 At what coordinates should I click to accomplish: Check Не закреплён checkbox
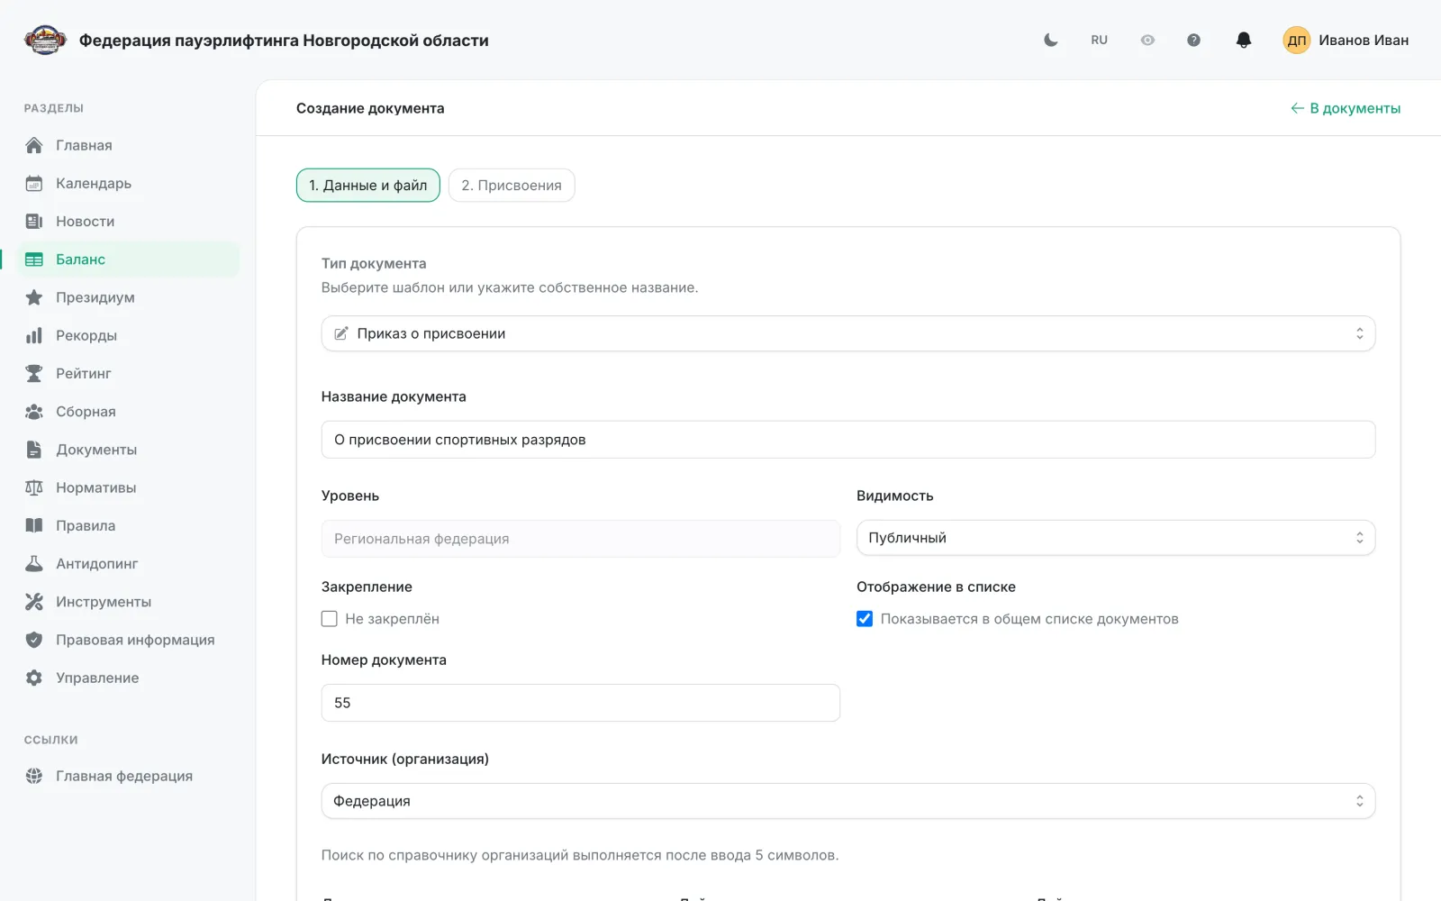(x=330, y=619)
